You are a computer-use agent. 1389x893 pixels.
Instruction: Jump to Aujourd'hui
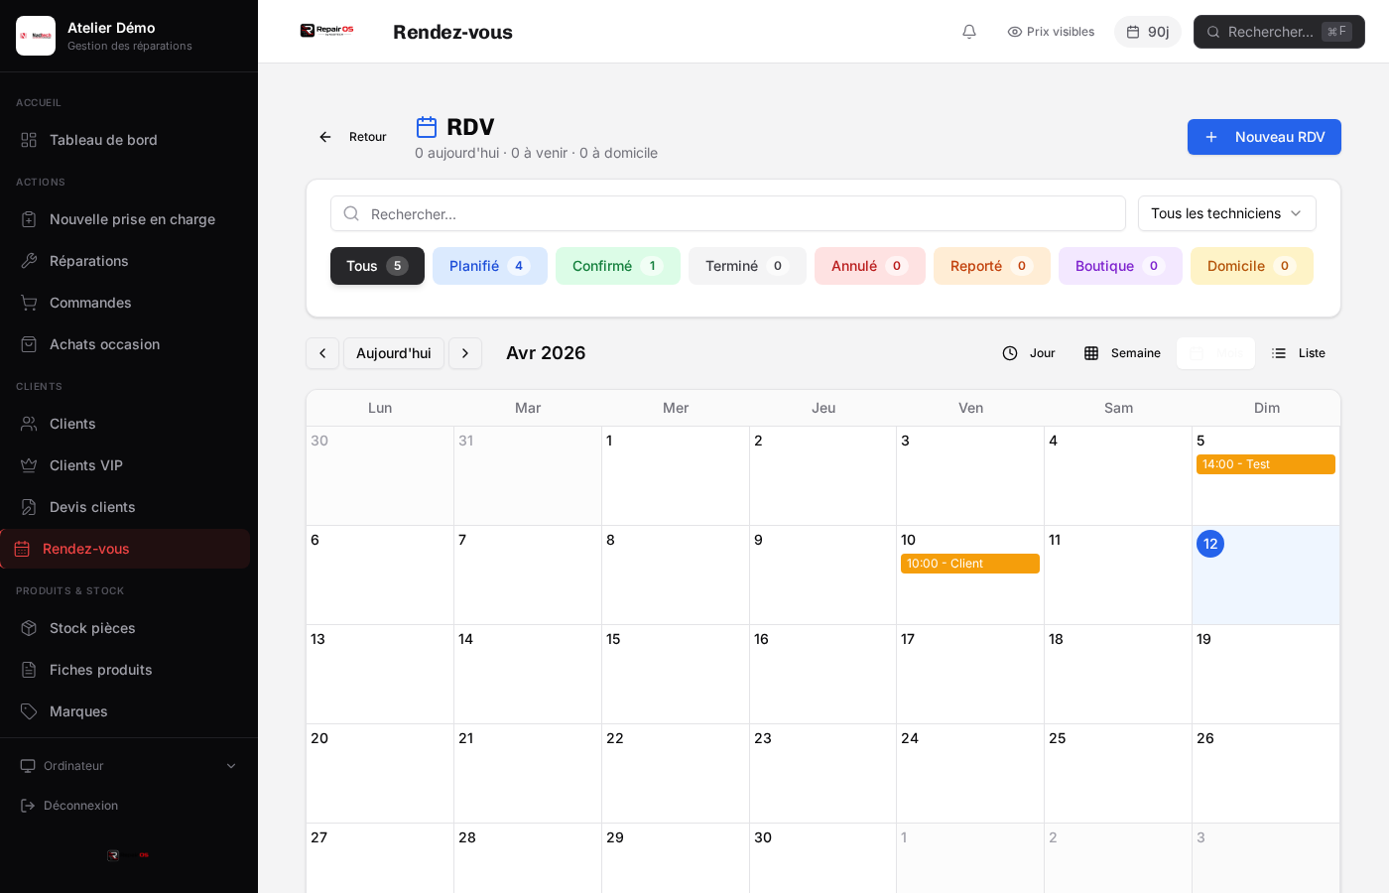394,353
